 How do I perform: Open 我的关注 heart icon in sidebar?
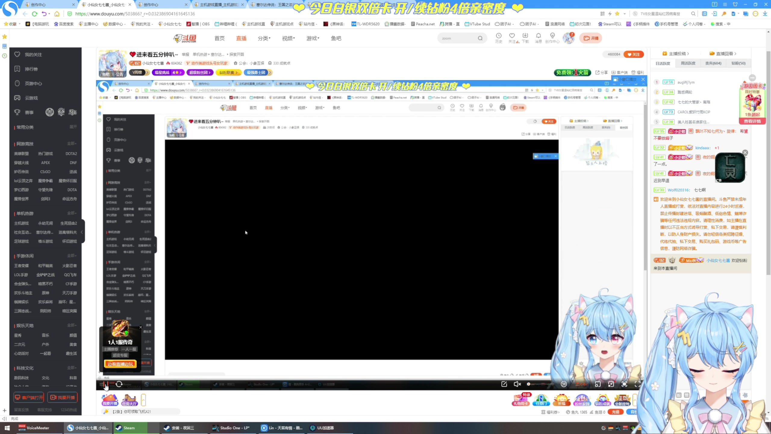(x=17, y=55)
